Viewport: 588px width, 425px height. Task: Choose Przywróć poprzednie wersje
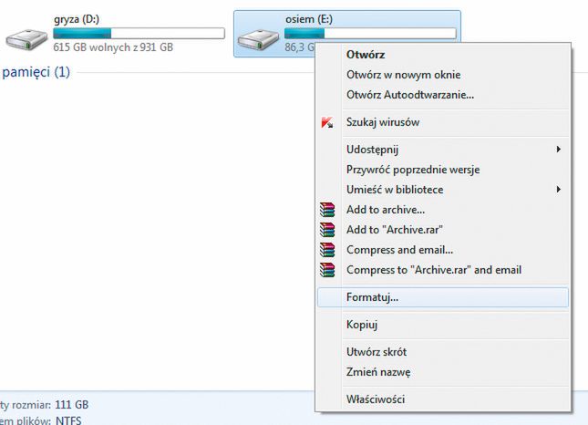pos(443,170)
